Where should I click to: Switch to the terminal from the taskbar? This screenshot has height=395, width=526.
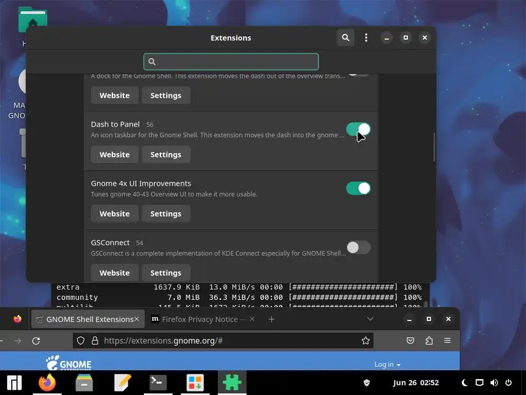(158, 383)
